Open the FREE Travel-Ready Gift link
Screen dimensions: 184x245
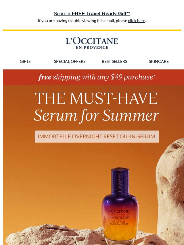pyautogui.click(x=92, y=13)
